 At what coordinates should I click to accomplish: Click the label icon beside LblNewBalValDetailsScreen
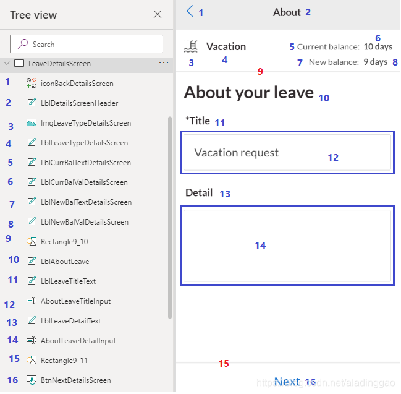coord(32,221)
